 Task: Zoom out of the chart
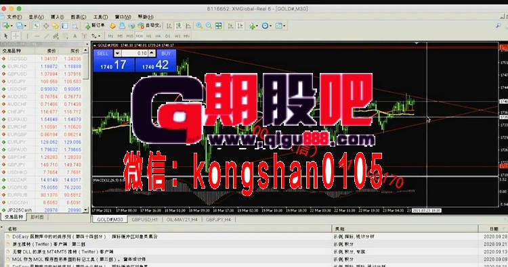pos(209,26)
